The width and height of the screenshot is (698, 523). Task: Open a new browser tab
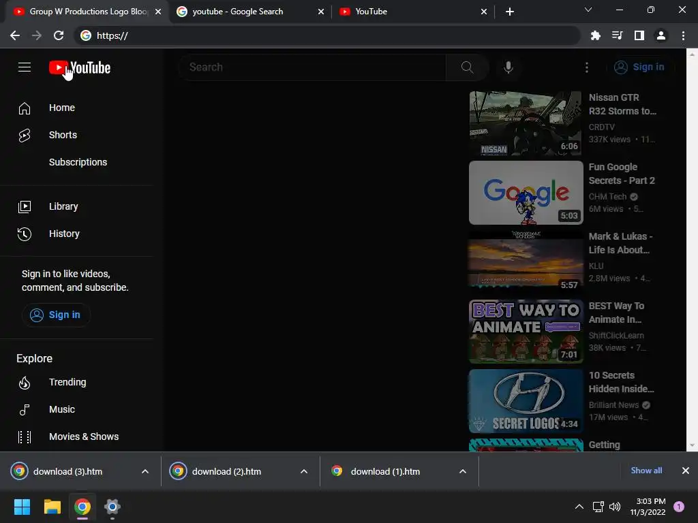coord(510,12)
